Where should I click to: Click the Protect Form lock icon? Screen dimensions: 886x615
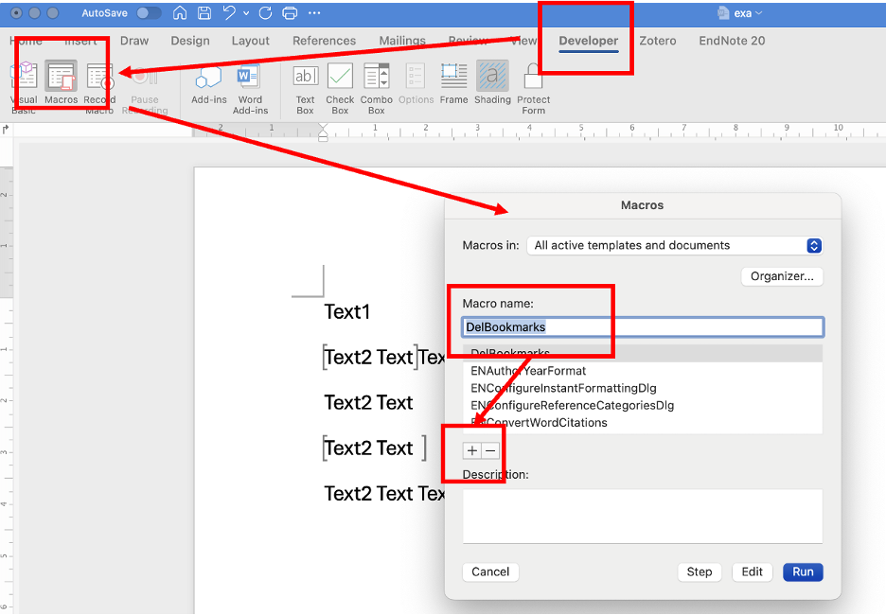(x=533, y=77)
